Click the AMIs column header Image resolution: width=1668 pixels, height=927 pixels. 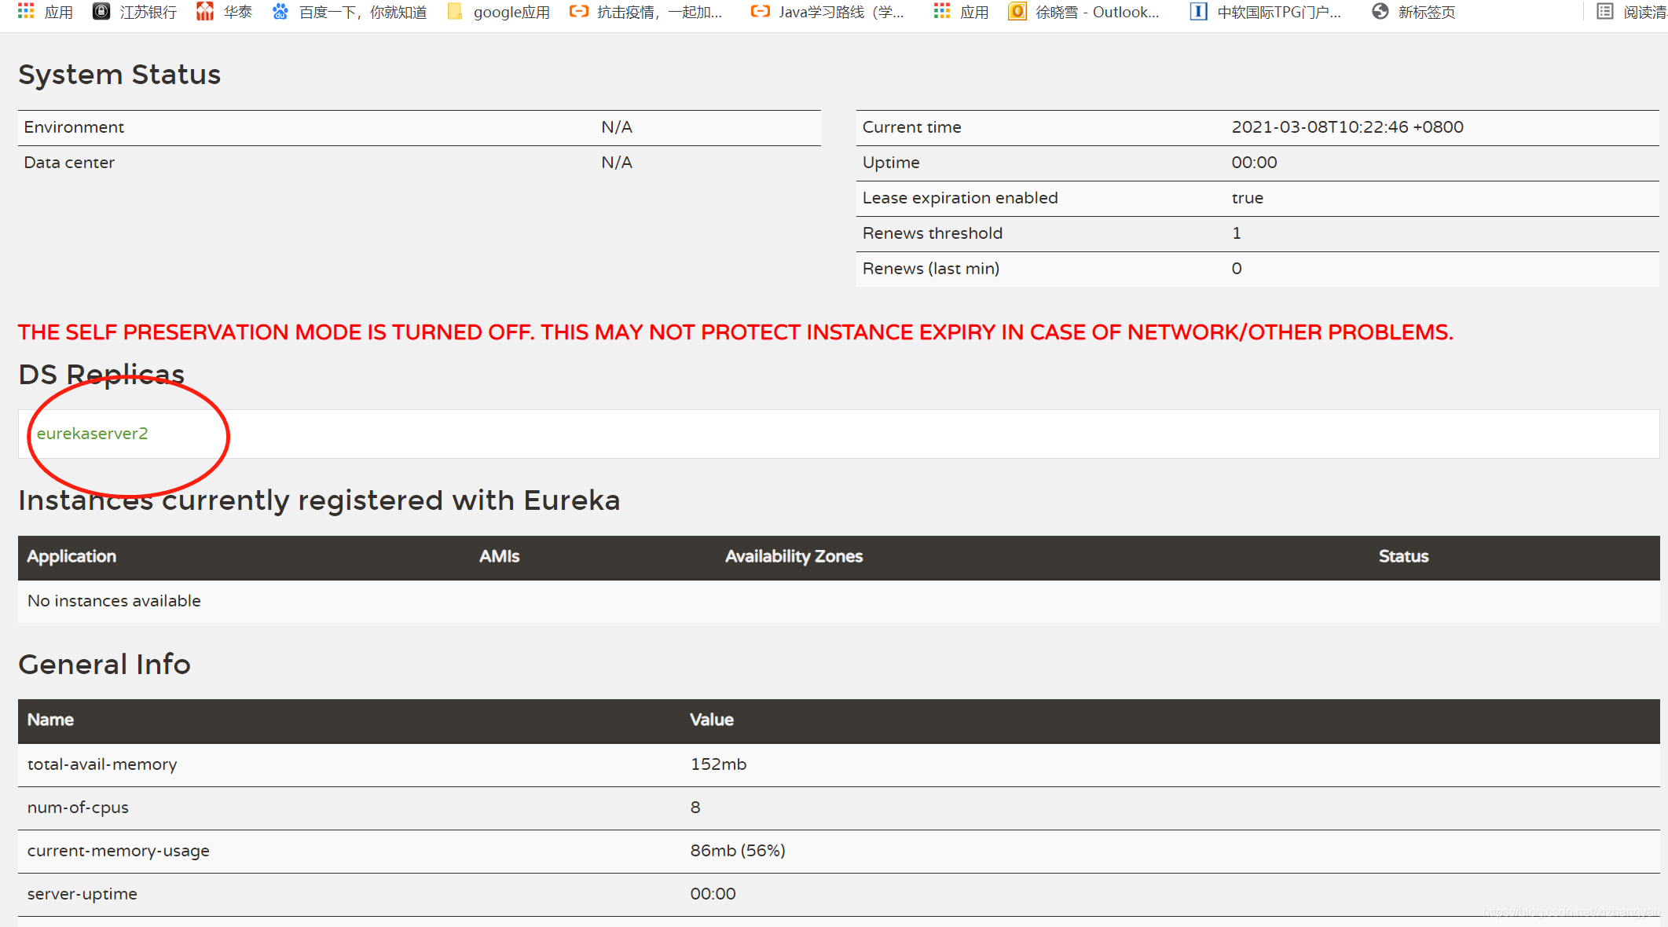(x=499, y=556)
